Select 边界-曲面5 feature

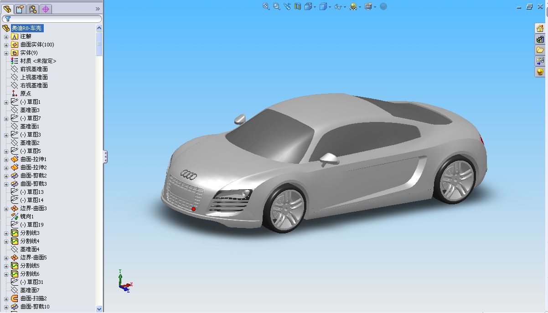coord(33,257)
